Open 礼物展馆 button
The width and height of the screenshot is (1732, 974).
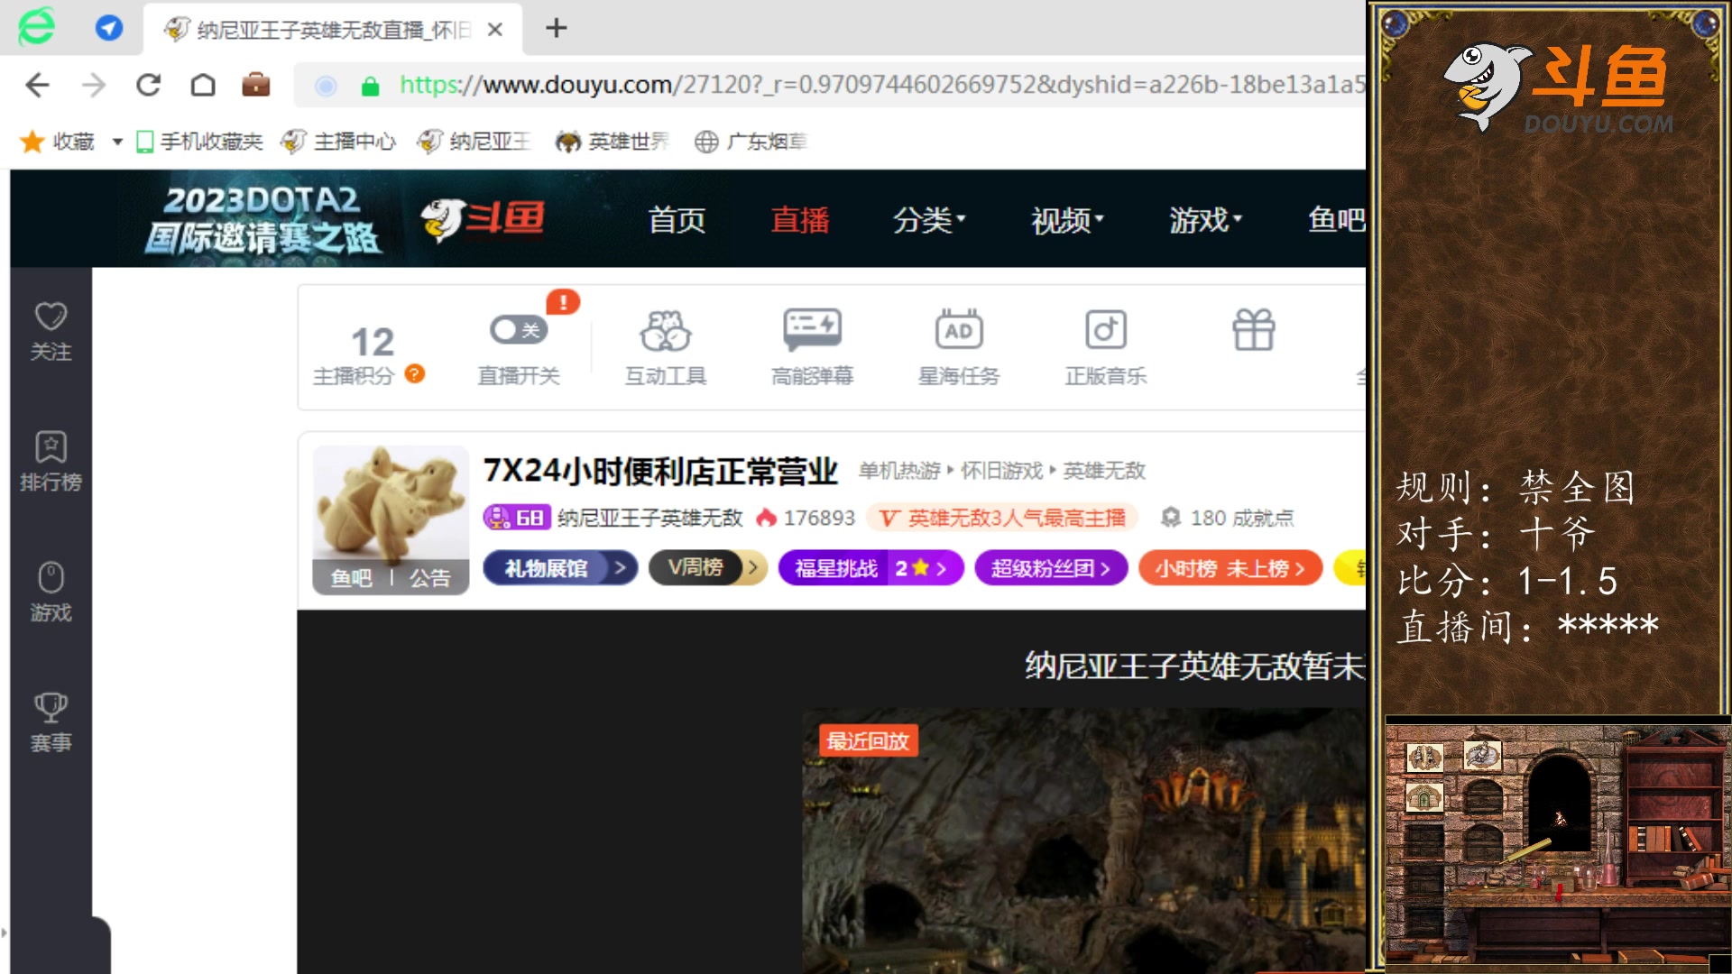pyautogui.click(x=560, y=568)
